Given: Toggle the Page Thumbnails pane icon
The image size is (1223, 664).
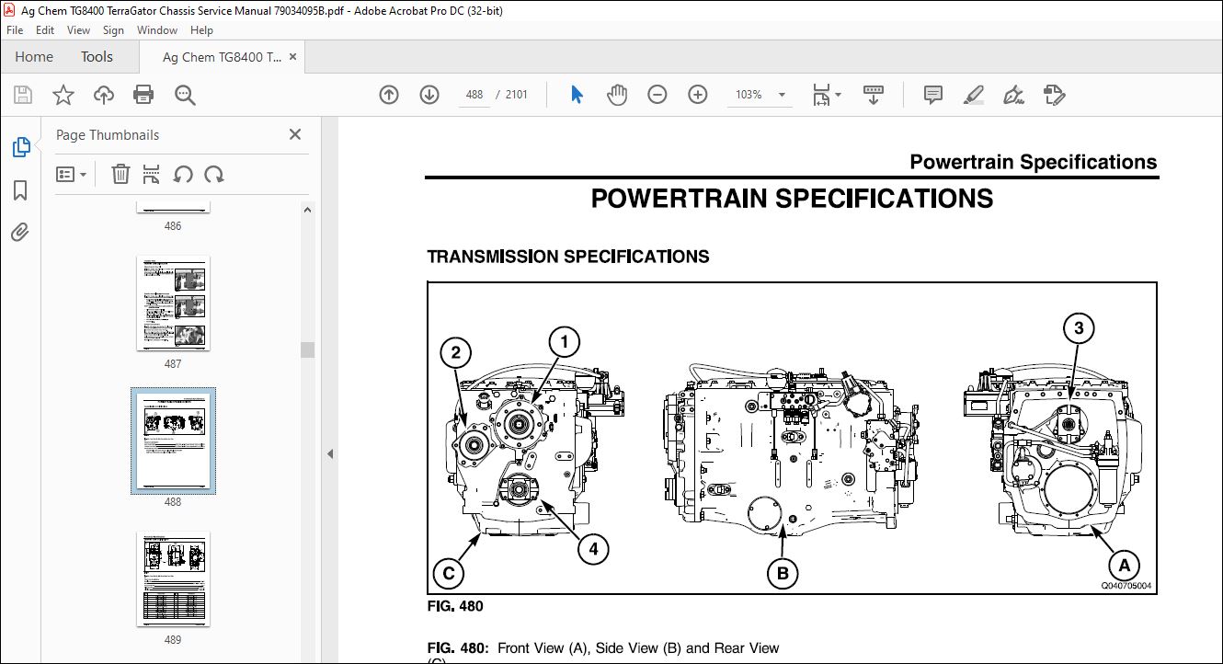Looking at the screenshot, I should [20, 147].
